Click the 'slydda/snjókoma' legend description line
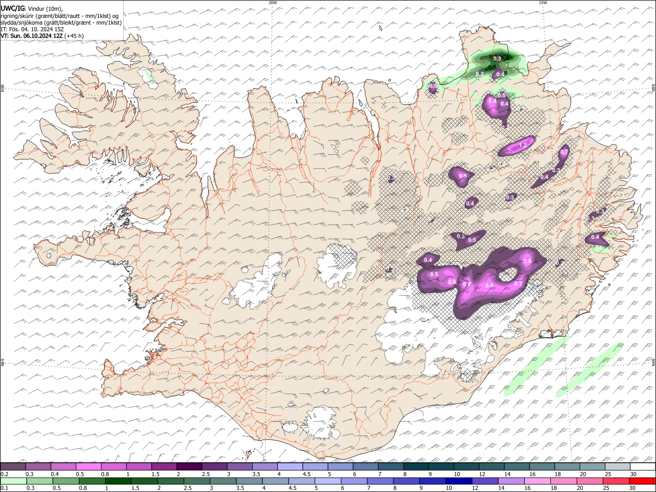Image resolution: width=656 pixels, height=492 pixels. point(61,23)
